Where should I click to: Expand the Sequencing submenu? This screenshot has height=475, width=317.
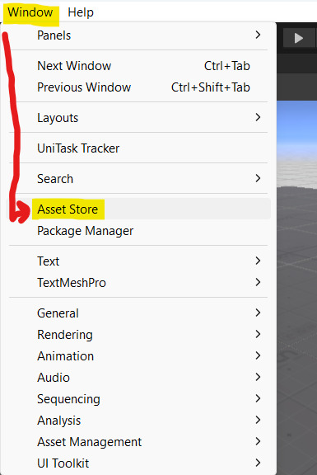pyautogui.click(x=138, y=399)
